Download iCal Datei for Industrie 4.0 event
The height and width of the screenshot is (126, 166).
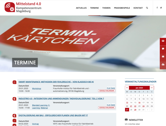(111, 105)
